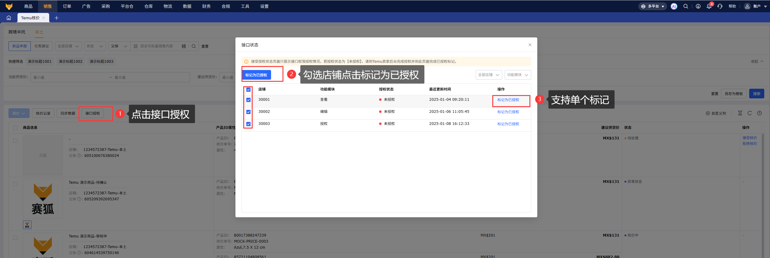Click the blue 搜索 button

[x=757, y=94]
